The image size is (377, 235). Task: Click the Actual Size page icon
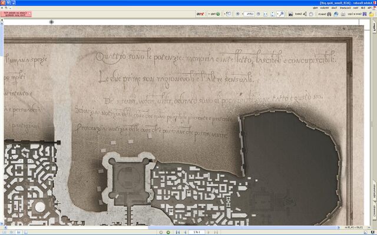(273, 14)
